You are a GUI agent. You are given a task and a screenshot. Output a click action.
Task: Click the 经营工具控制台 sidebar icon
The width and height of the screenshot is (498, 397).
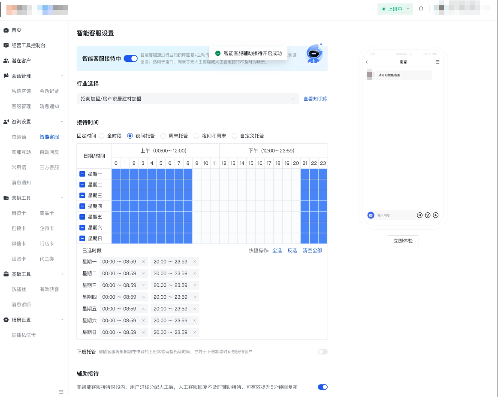point(6,45)
